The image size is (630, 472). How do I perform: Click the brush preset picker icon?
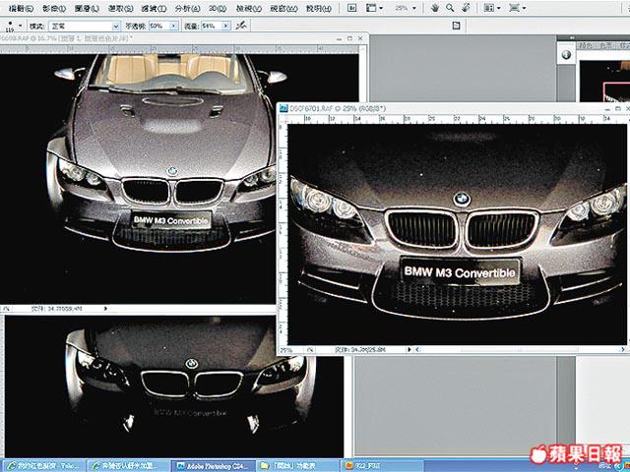coord(10,26)
